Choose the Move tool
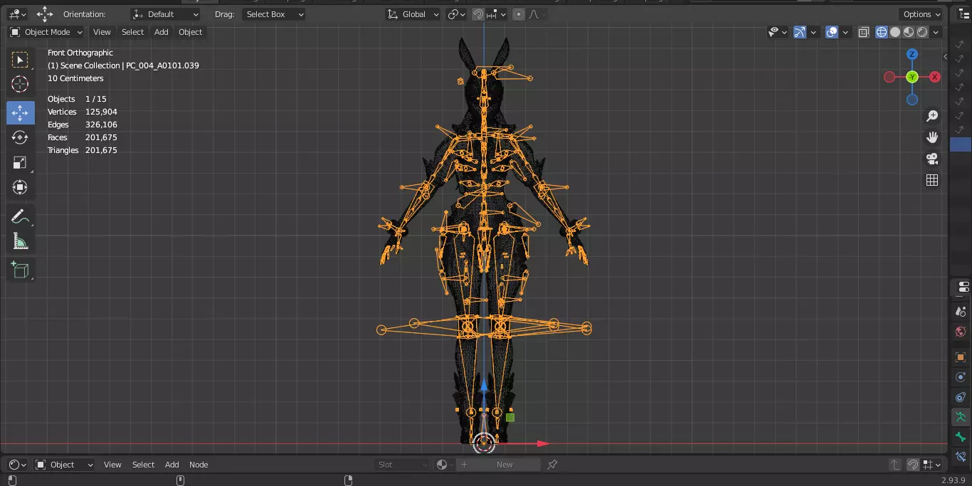The height and width of the screenshot is (486, 972). (x=20, y=112)
